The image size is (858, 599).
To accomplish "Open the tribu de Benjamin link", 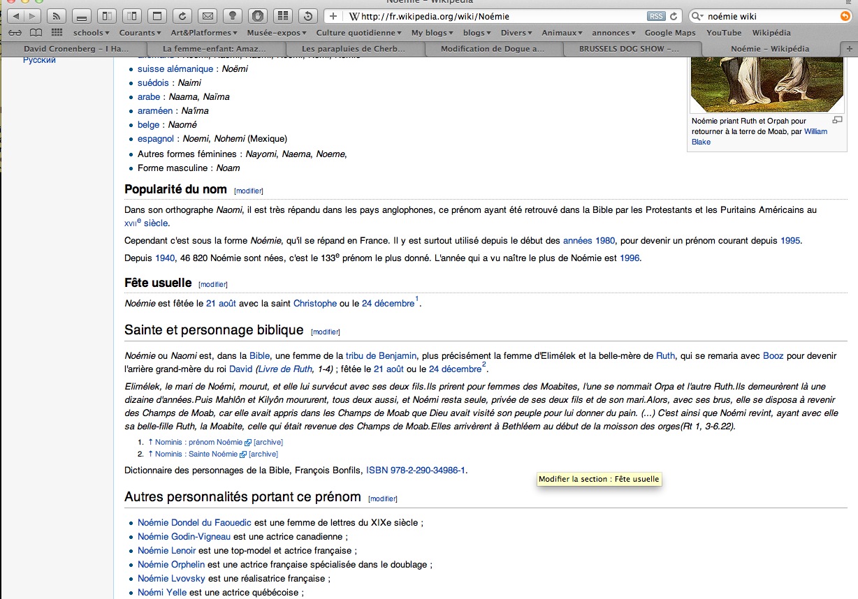I will click(x=381, y=355).
